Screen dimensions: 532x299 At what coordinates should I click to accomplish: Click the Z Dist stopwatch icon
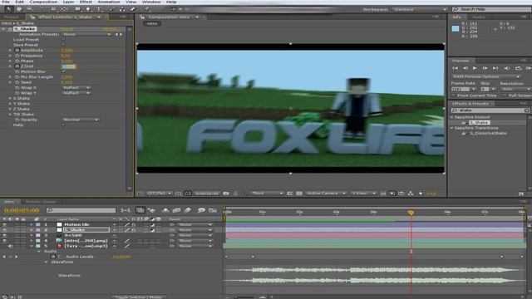[17, 66]
